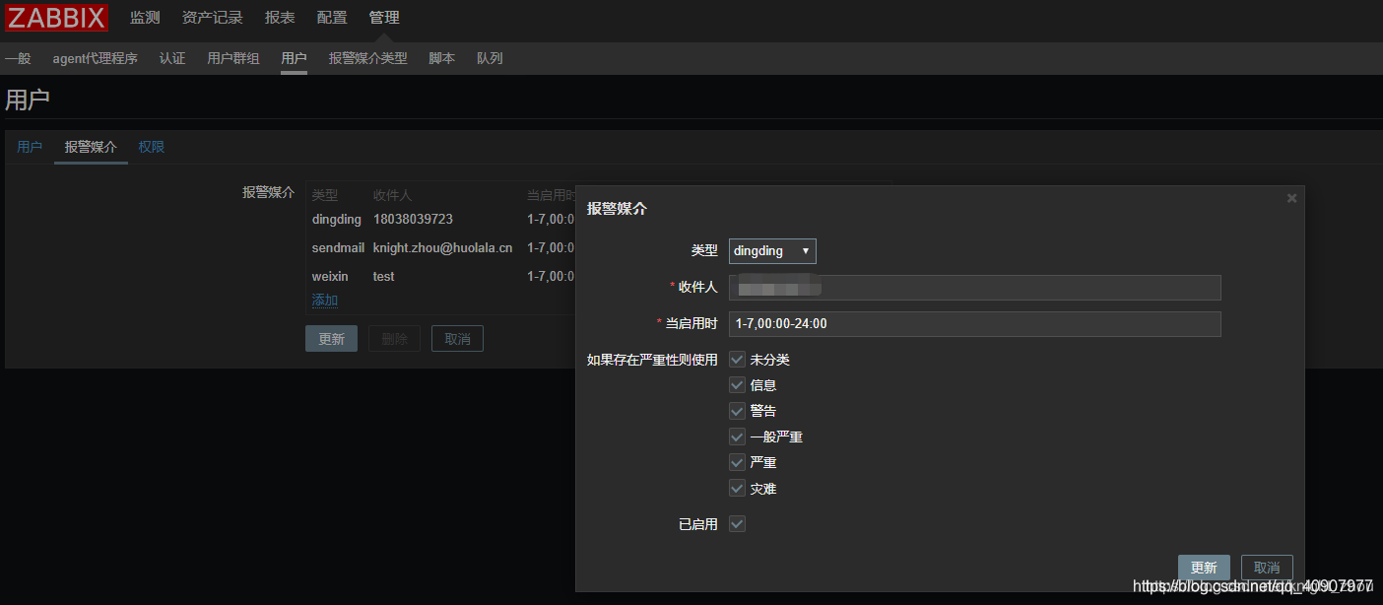Click the ZABBIX logo

click(56, 17)
